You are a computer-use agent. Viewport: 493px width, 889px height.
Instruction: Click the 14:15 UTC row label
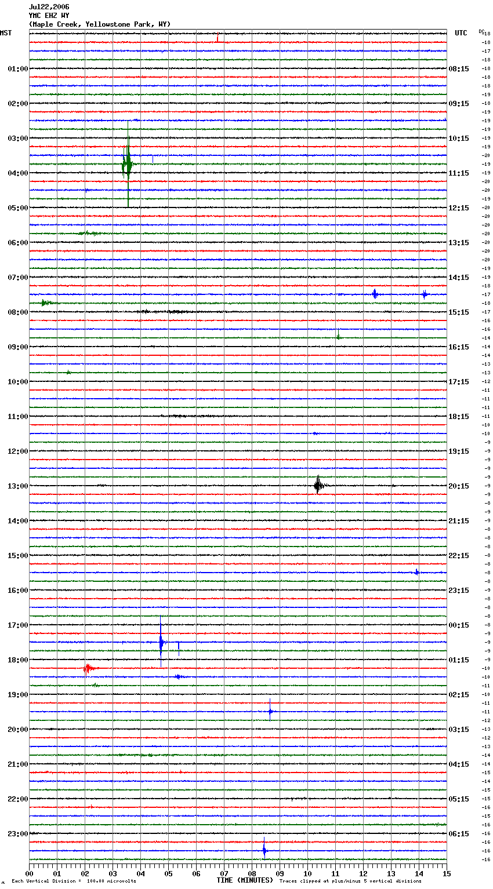[x=459, y=277]
